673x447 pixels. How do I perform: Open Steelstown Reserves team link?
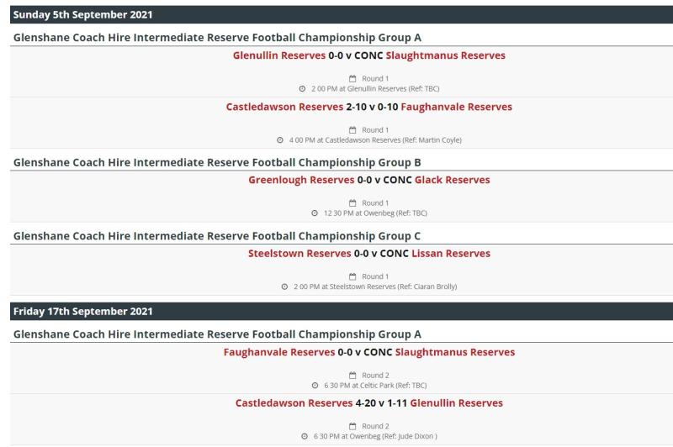point(299,253)
